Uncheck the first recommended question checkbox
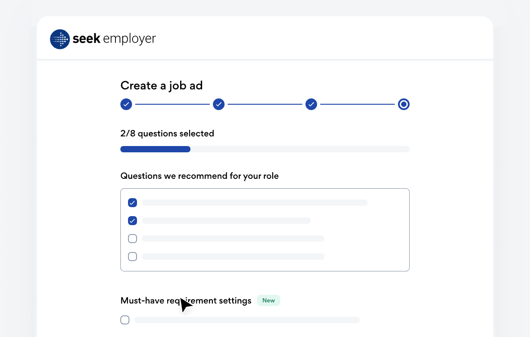This screenshot has height=337, width=530. (132, 203)
